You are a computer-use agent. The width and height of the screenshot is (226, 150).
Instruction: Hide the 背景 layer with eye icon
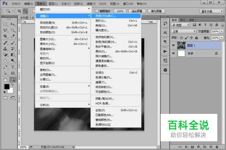point(173,53)
